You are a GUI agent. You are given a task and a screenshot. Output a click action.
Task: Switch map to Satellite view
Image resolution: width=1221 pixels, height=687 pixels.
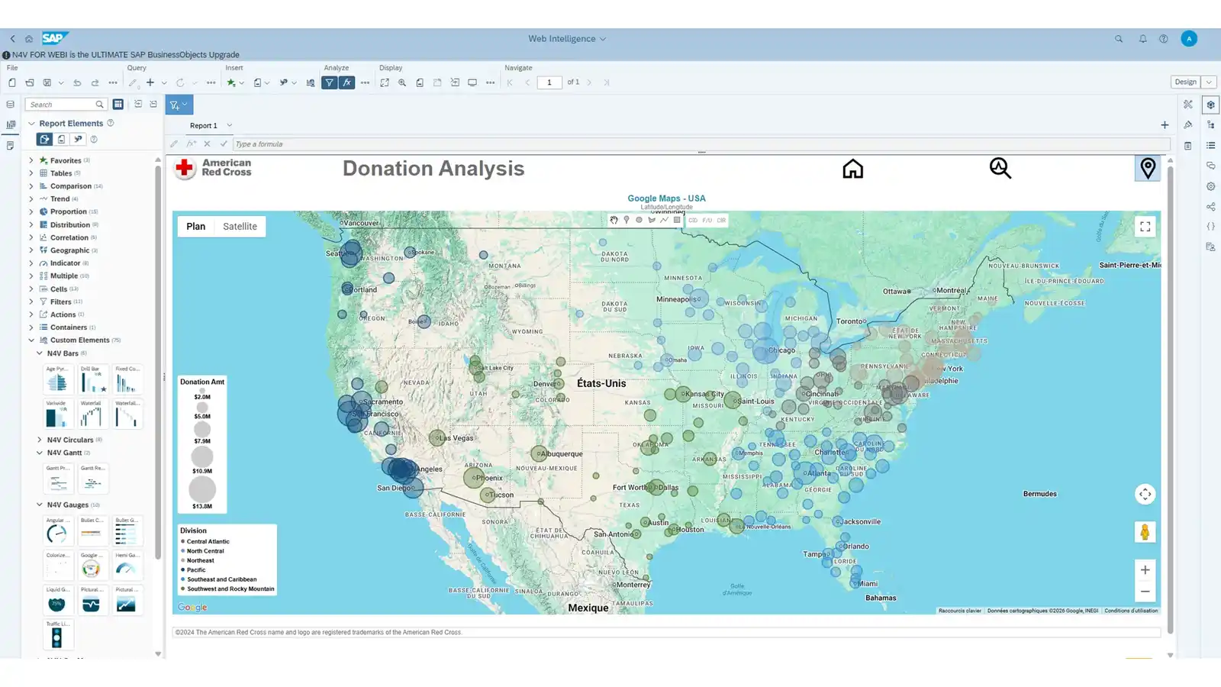point(240,227)
